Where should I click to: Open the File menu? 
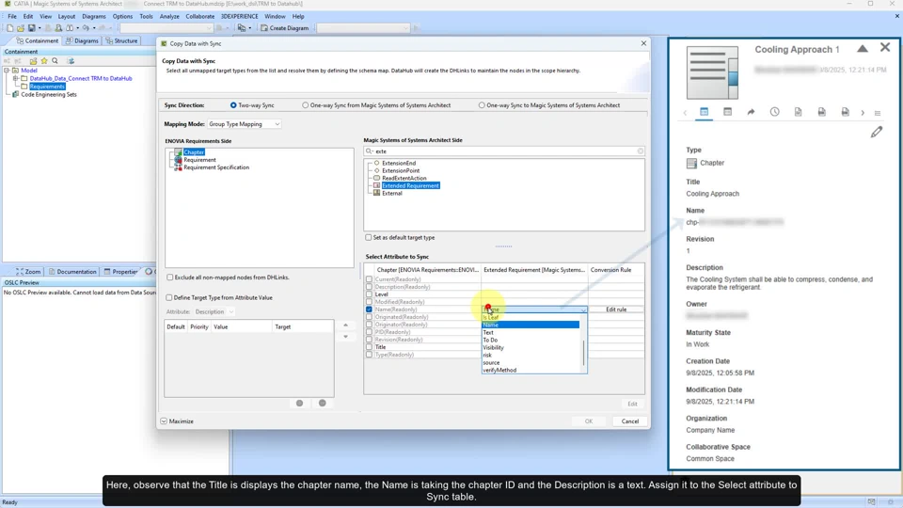tap(12, 16)
